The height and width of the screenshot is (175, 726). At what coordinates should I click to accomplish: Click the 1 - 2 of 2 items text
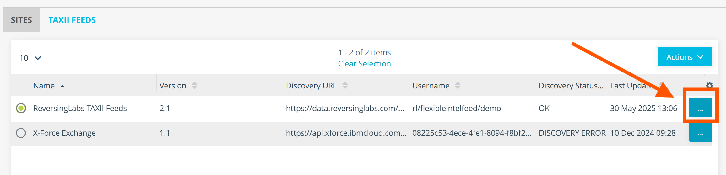coord(364,52)
